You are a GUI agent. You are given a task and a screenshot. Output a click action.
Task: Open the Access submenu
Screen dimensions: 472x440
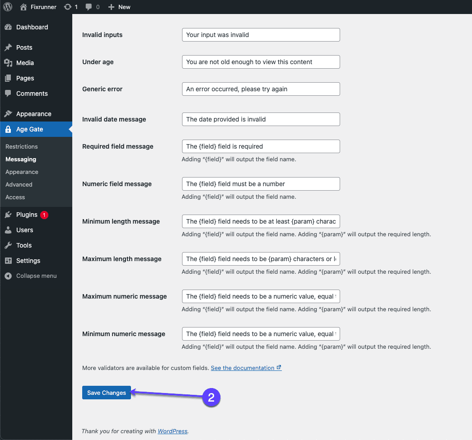15,197
